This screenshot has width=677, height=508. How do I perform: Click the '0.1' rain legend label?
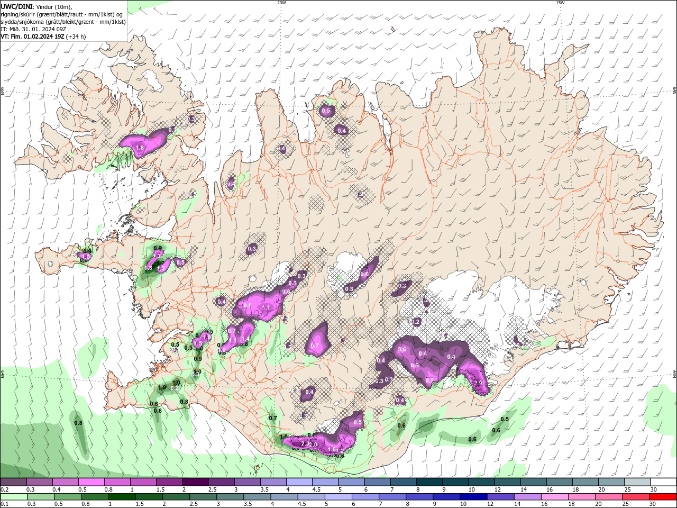[x=4, y=504]
